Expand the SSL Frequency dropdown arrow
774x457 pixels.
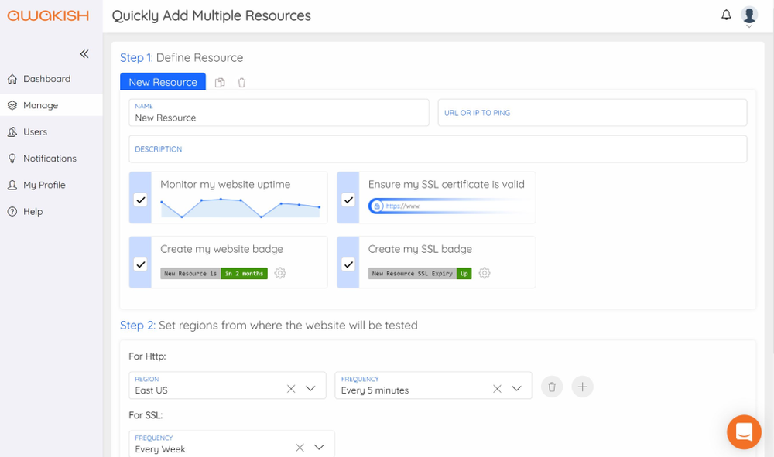tap(320, 447)
